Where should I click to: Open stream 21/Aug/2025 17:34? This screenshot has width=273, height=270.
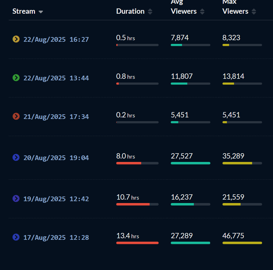pyautogui.click(x=56, y=117)
